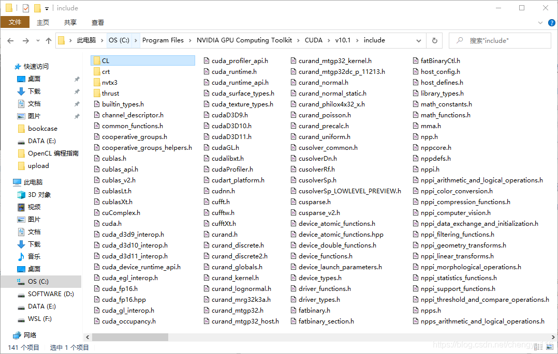The width and height of the screenshot is (558, 354).
Task: Open the 主页 ribbon tab
Action: point(42,22)
